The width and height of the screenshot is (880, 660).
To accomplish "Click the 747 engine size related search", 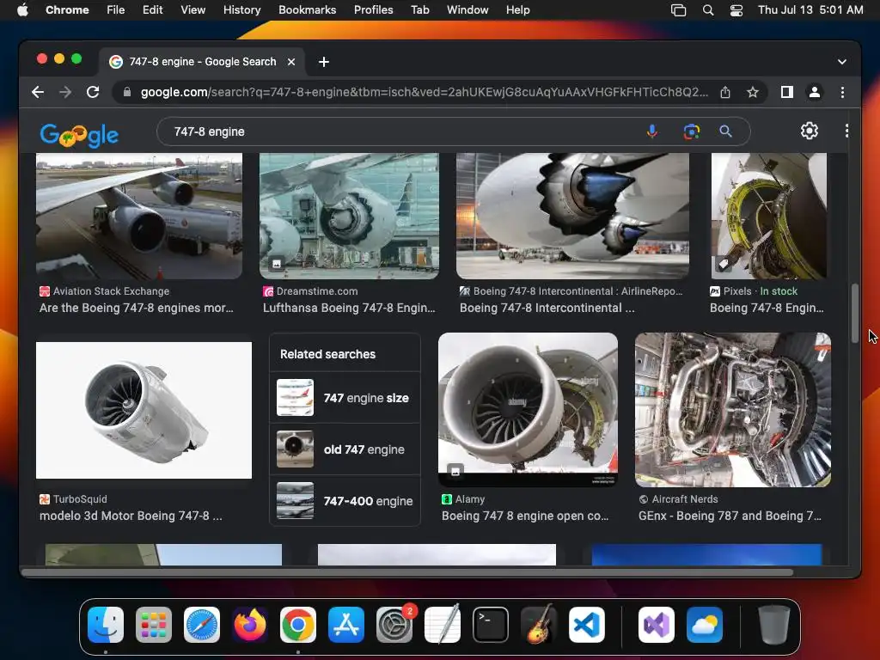I will (x=345, y=397).
